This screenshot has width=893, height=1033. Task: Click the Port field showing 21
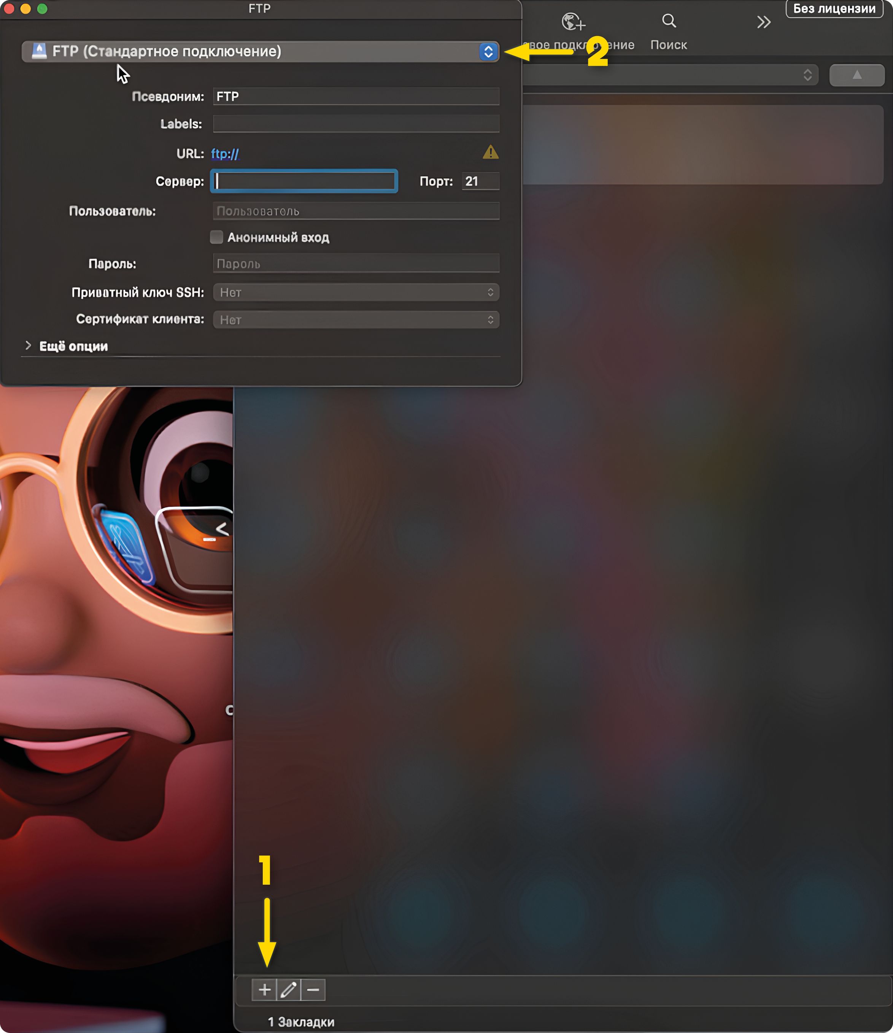pos(480,181)
